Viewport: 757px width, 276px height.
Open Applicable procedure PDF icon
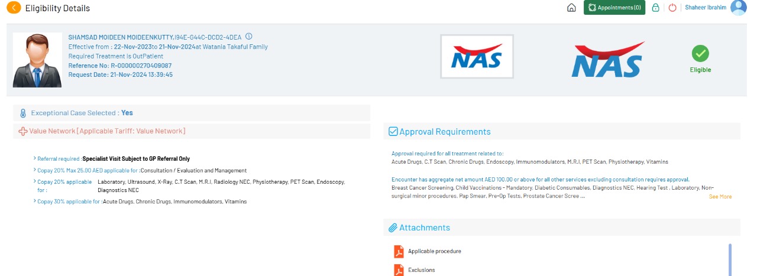click(x=399, y=251)
